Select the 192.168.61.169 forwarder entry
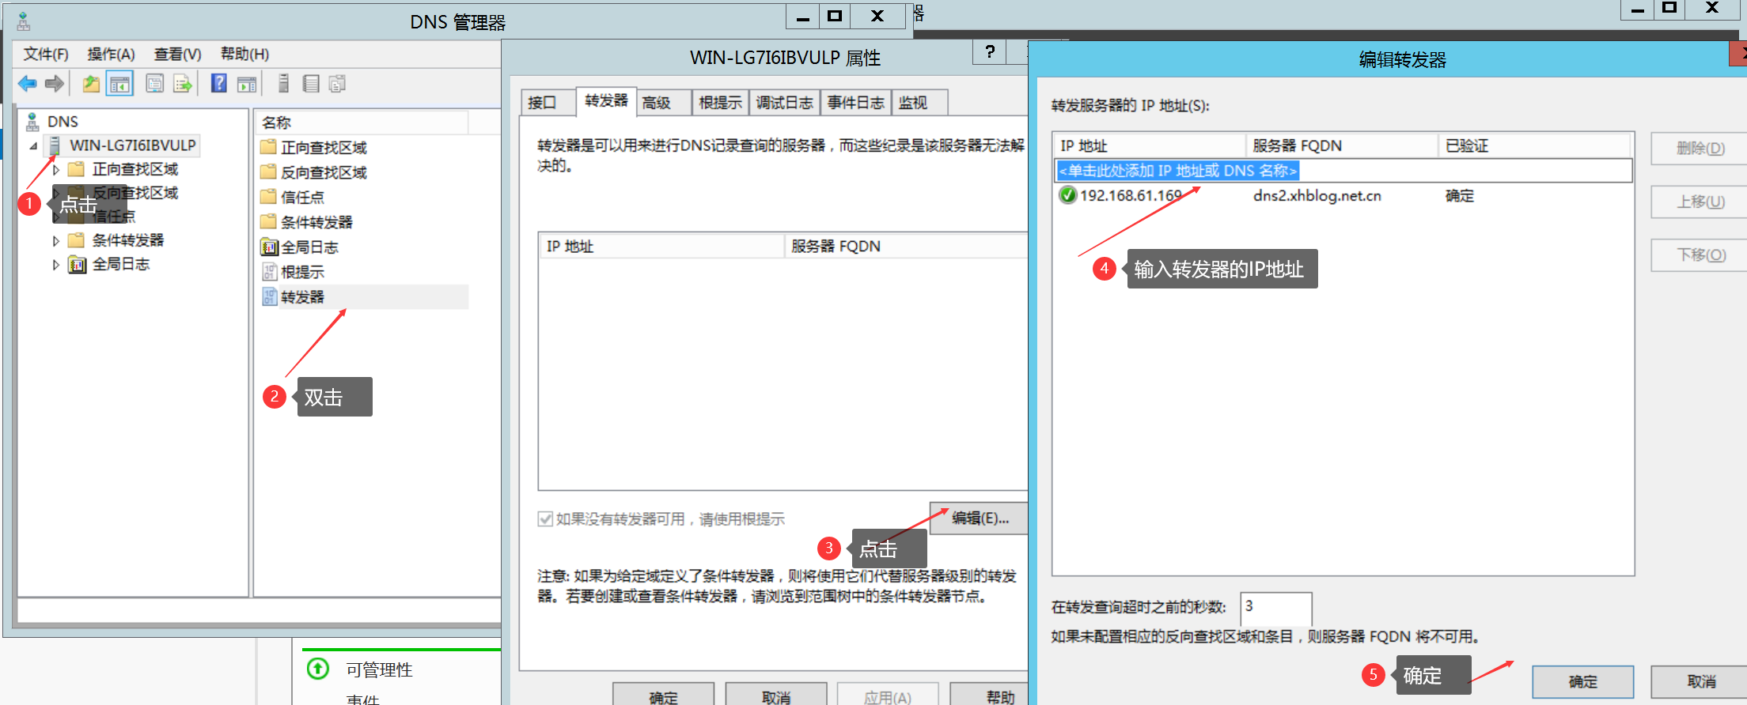 (x=1131, y=195)
